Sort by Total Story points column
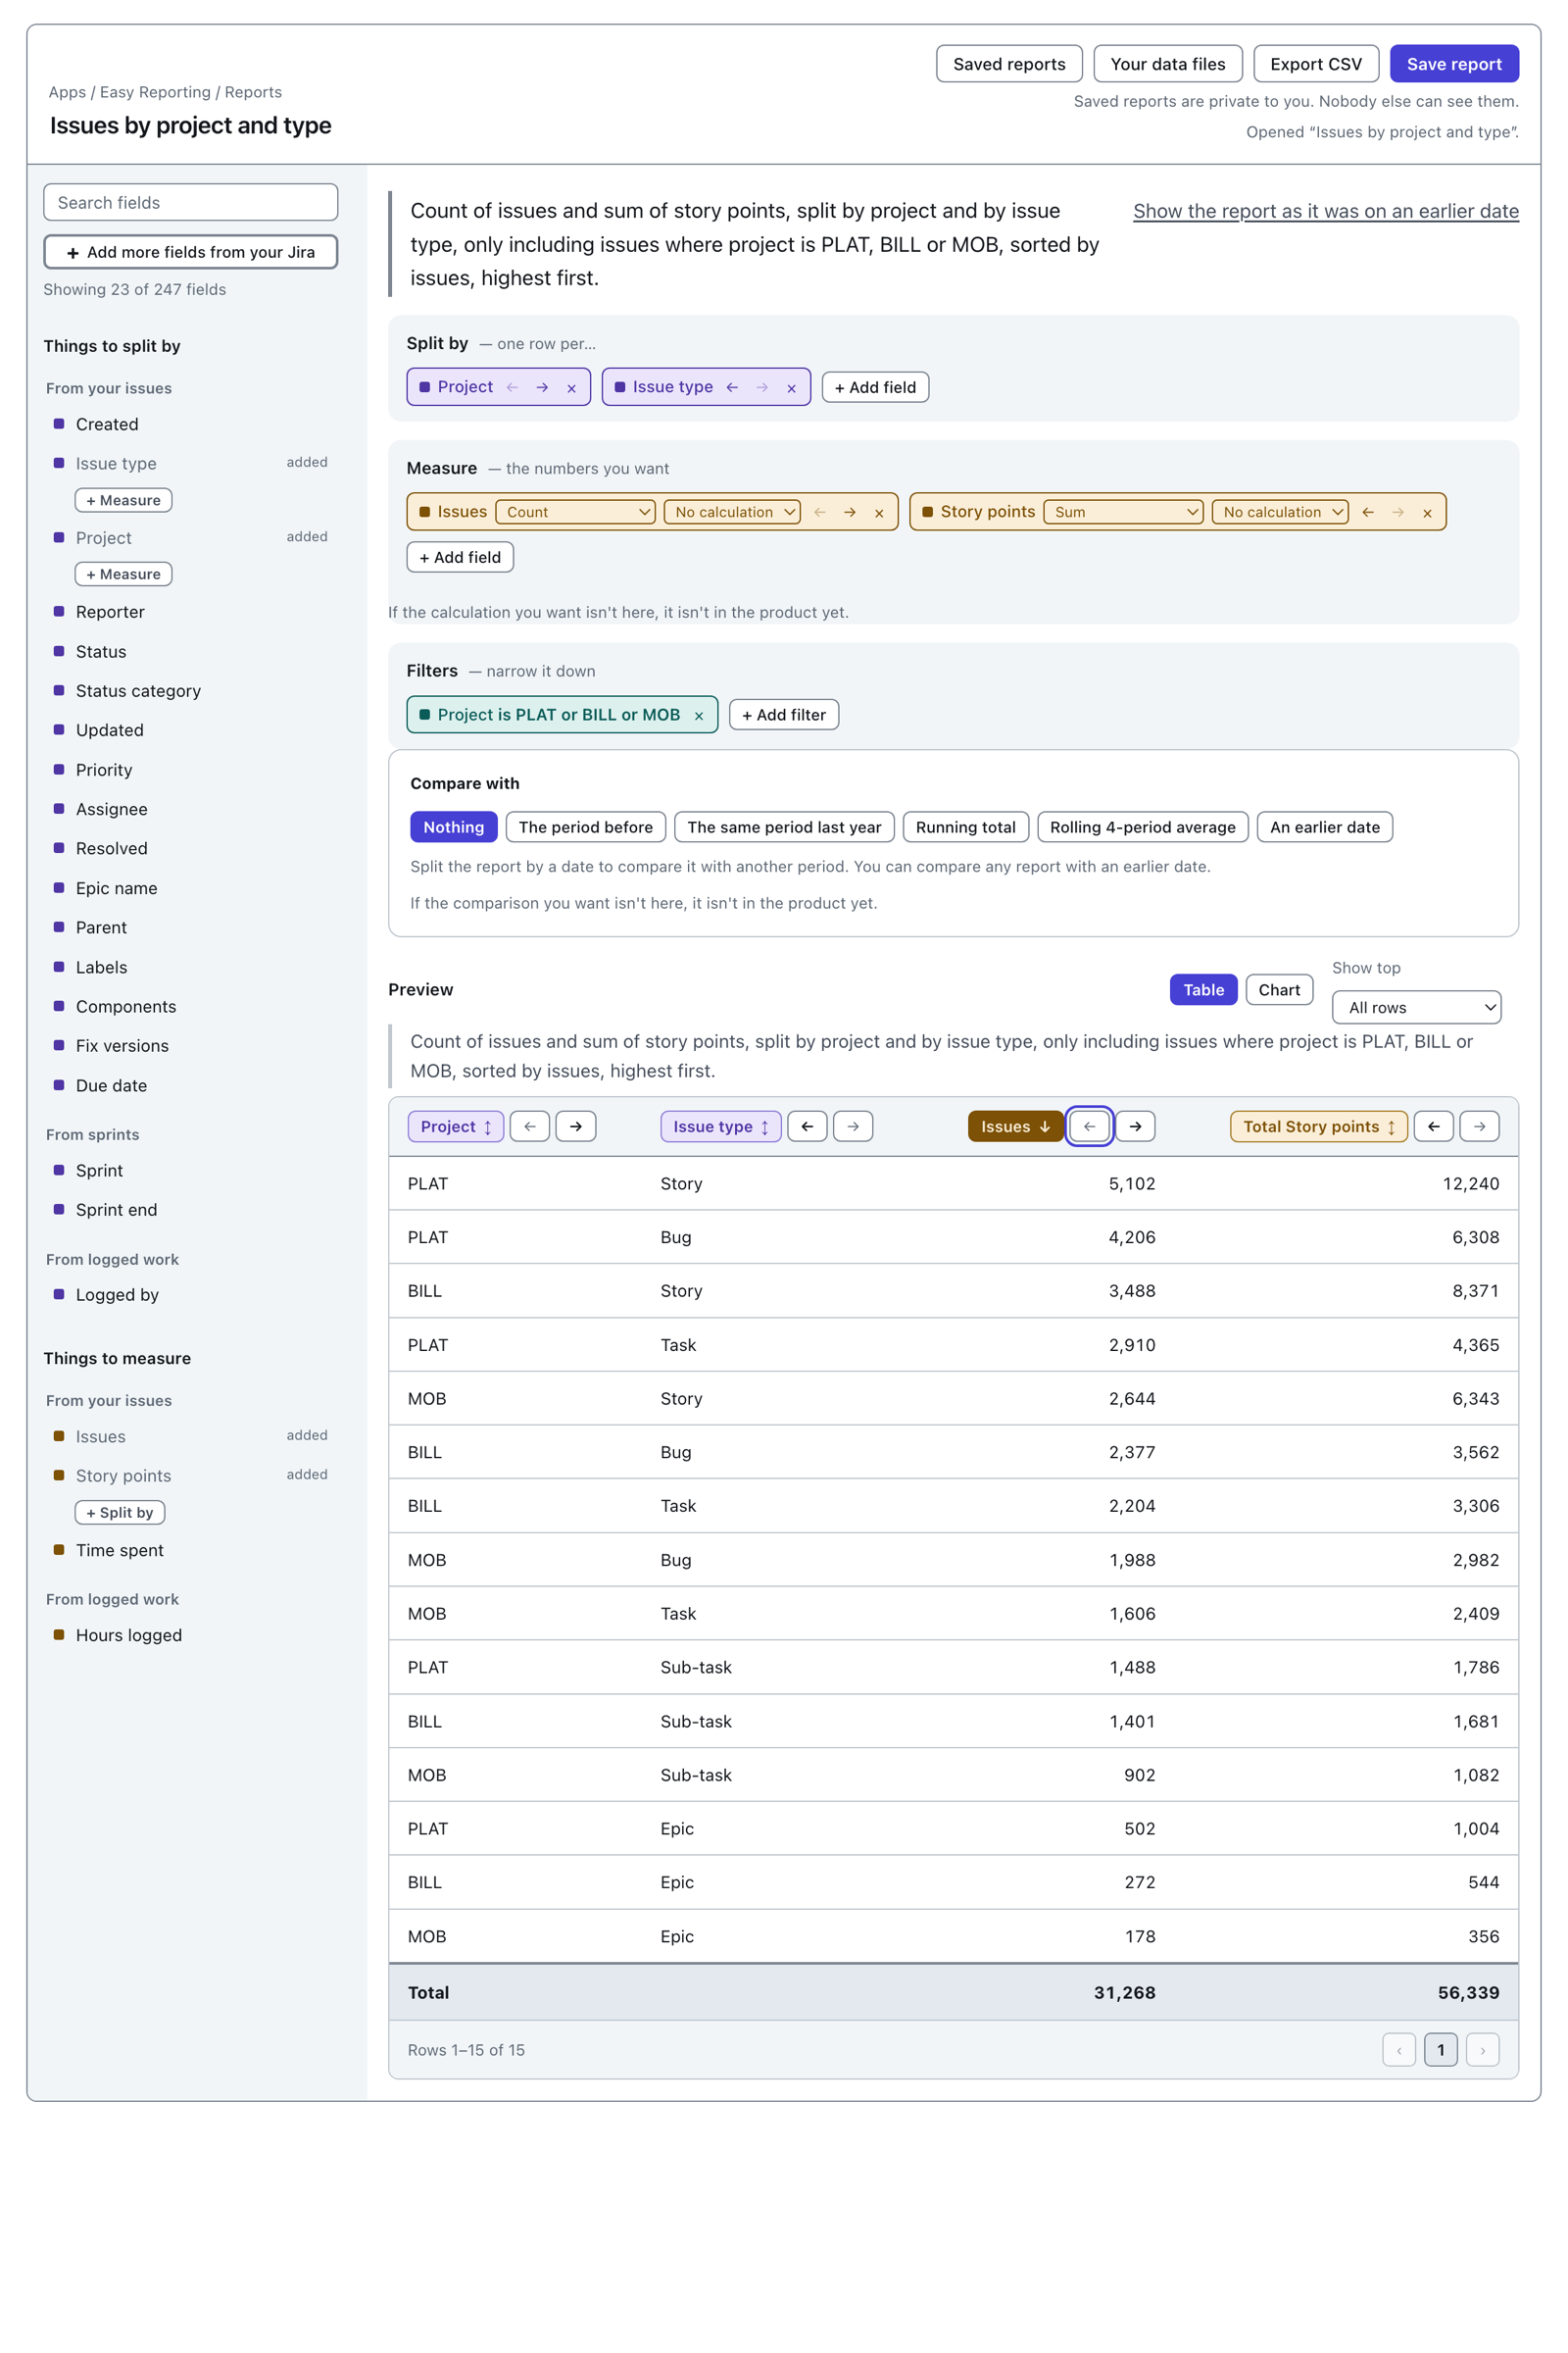This screenshot has width=1568, height=2353. [x=1319, y=1126]
